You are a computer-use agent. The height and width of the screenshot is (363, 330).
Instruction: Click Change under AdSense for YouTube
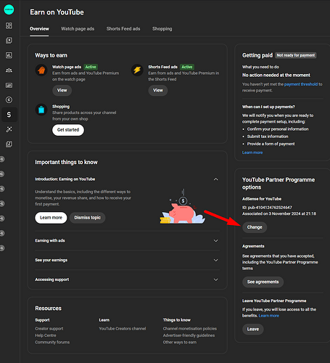pos(255,227)
